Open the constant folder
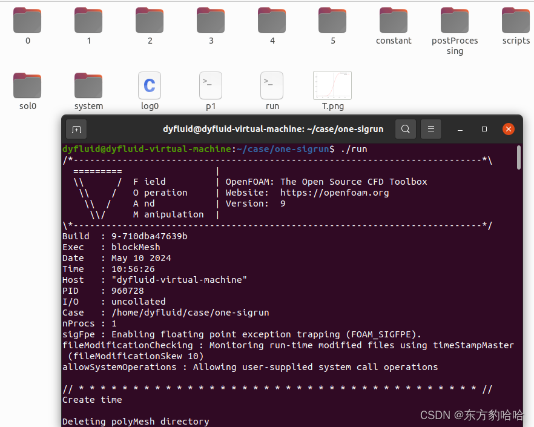The image size is (534, 427). coord(394,21)
